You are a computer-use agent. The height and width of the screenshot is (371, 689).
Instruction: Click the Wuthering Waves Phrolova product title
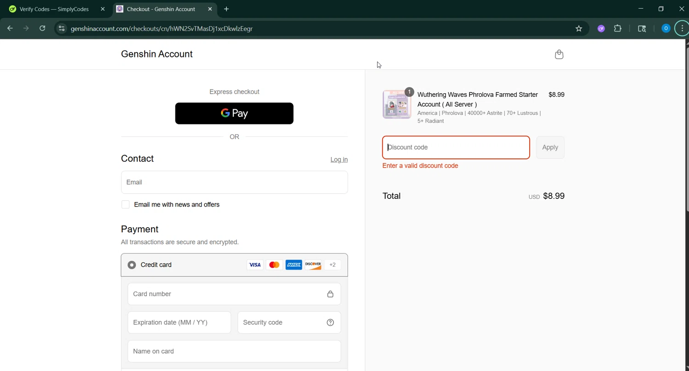pyautogui.click(x=478, y=99)
